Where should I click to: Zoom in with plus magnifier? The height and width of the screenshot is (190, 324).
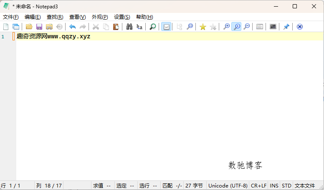226,27
